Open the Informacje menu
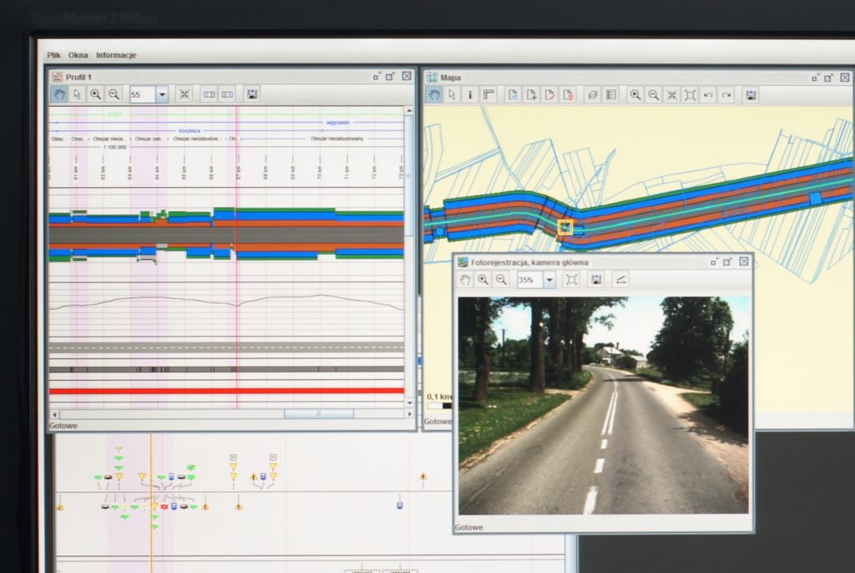The width and height of the screenshot is (855, 573). click(116, 55)
